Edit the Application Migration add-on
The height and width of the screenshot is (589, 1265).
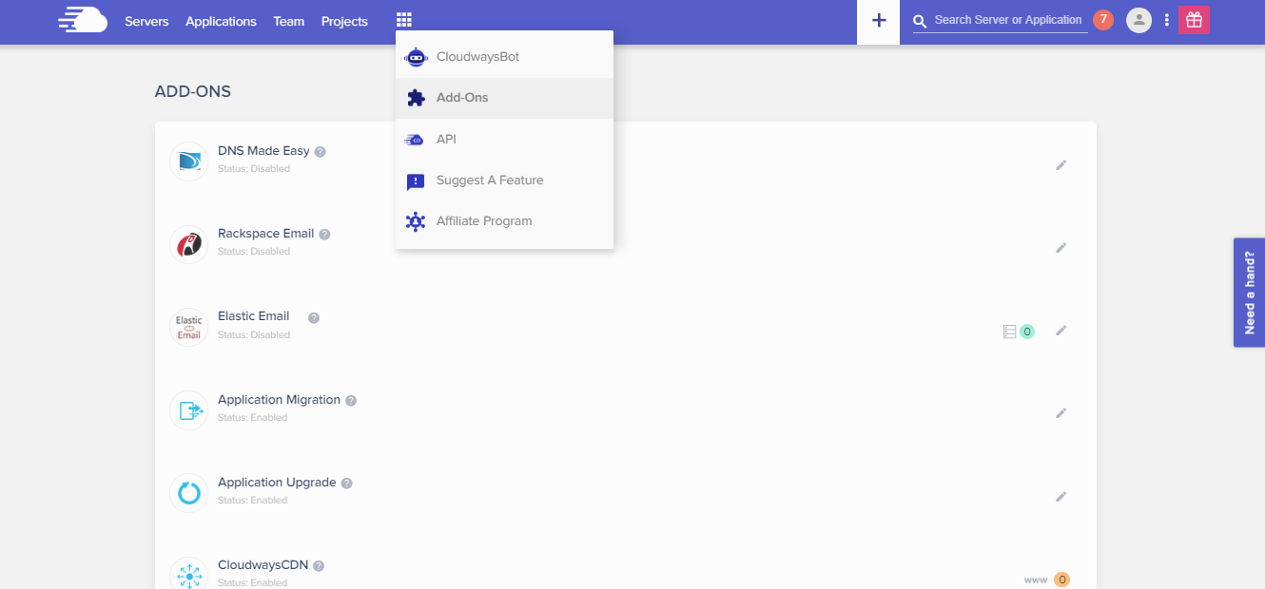click(1061, 412)
